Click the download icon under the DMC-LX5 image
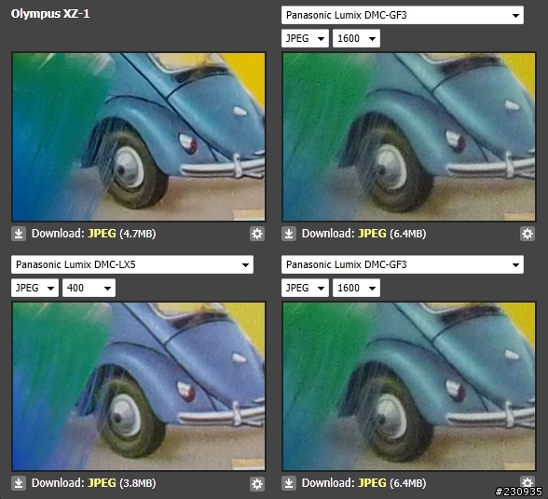The image size is (548, 499). click(19, 483)
